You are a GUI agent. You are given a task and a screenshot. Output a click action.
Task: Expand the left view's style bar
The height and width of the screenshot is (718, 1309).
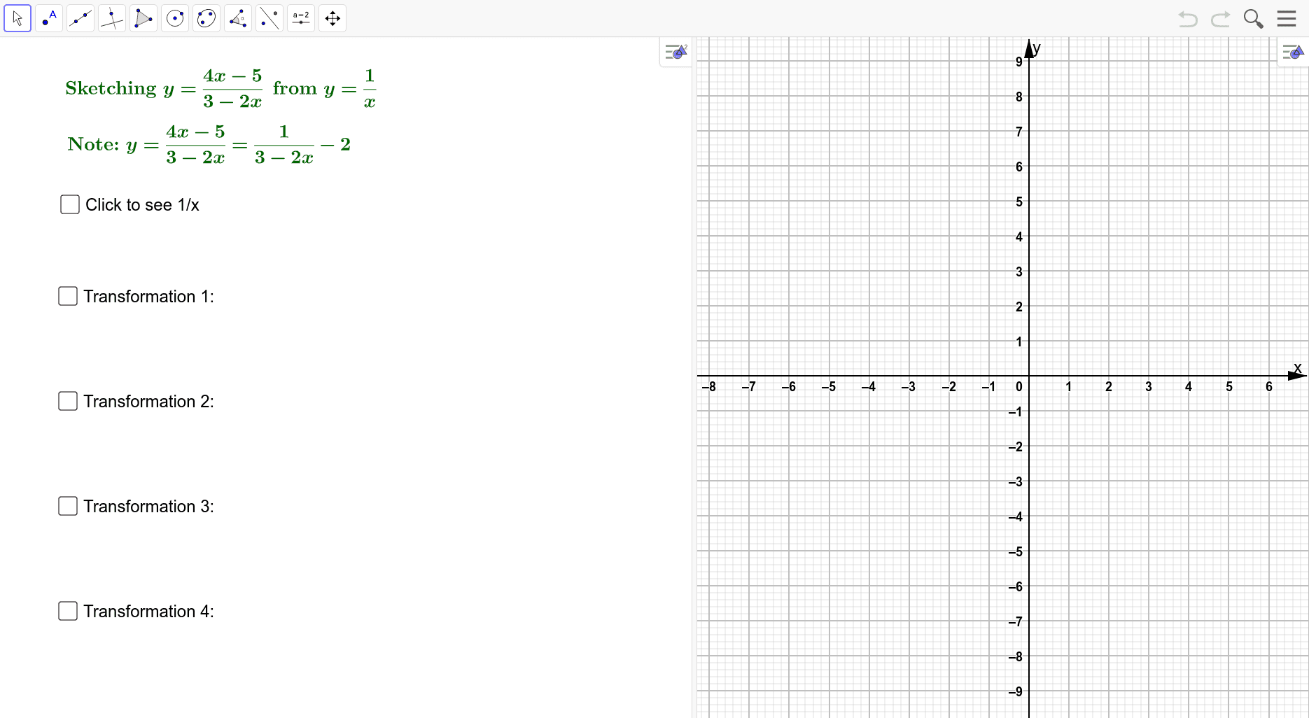pyautogui.click(x=676, y=52)
